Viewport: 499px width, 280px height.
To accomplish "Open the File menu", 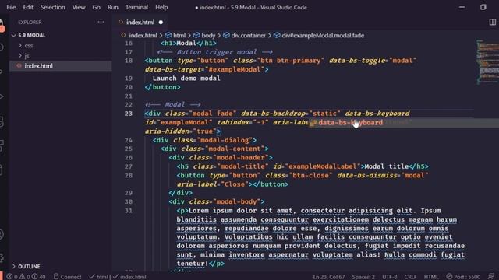I will 11,7.
